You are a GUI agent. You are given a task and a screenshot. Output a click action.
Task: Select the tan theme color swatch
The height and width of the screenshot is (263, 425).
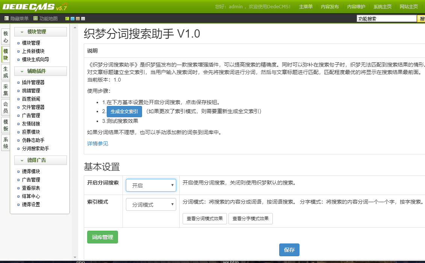(x=78, y=19)
